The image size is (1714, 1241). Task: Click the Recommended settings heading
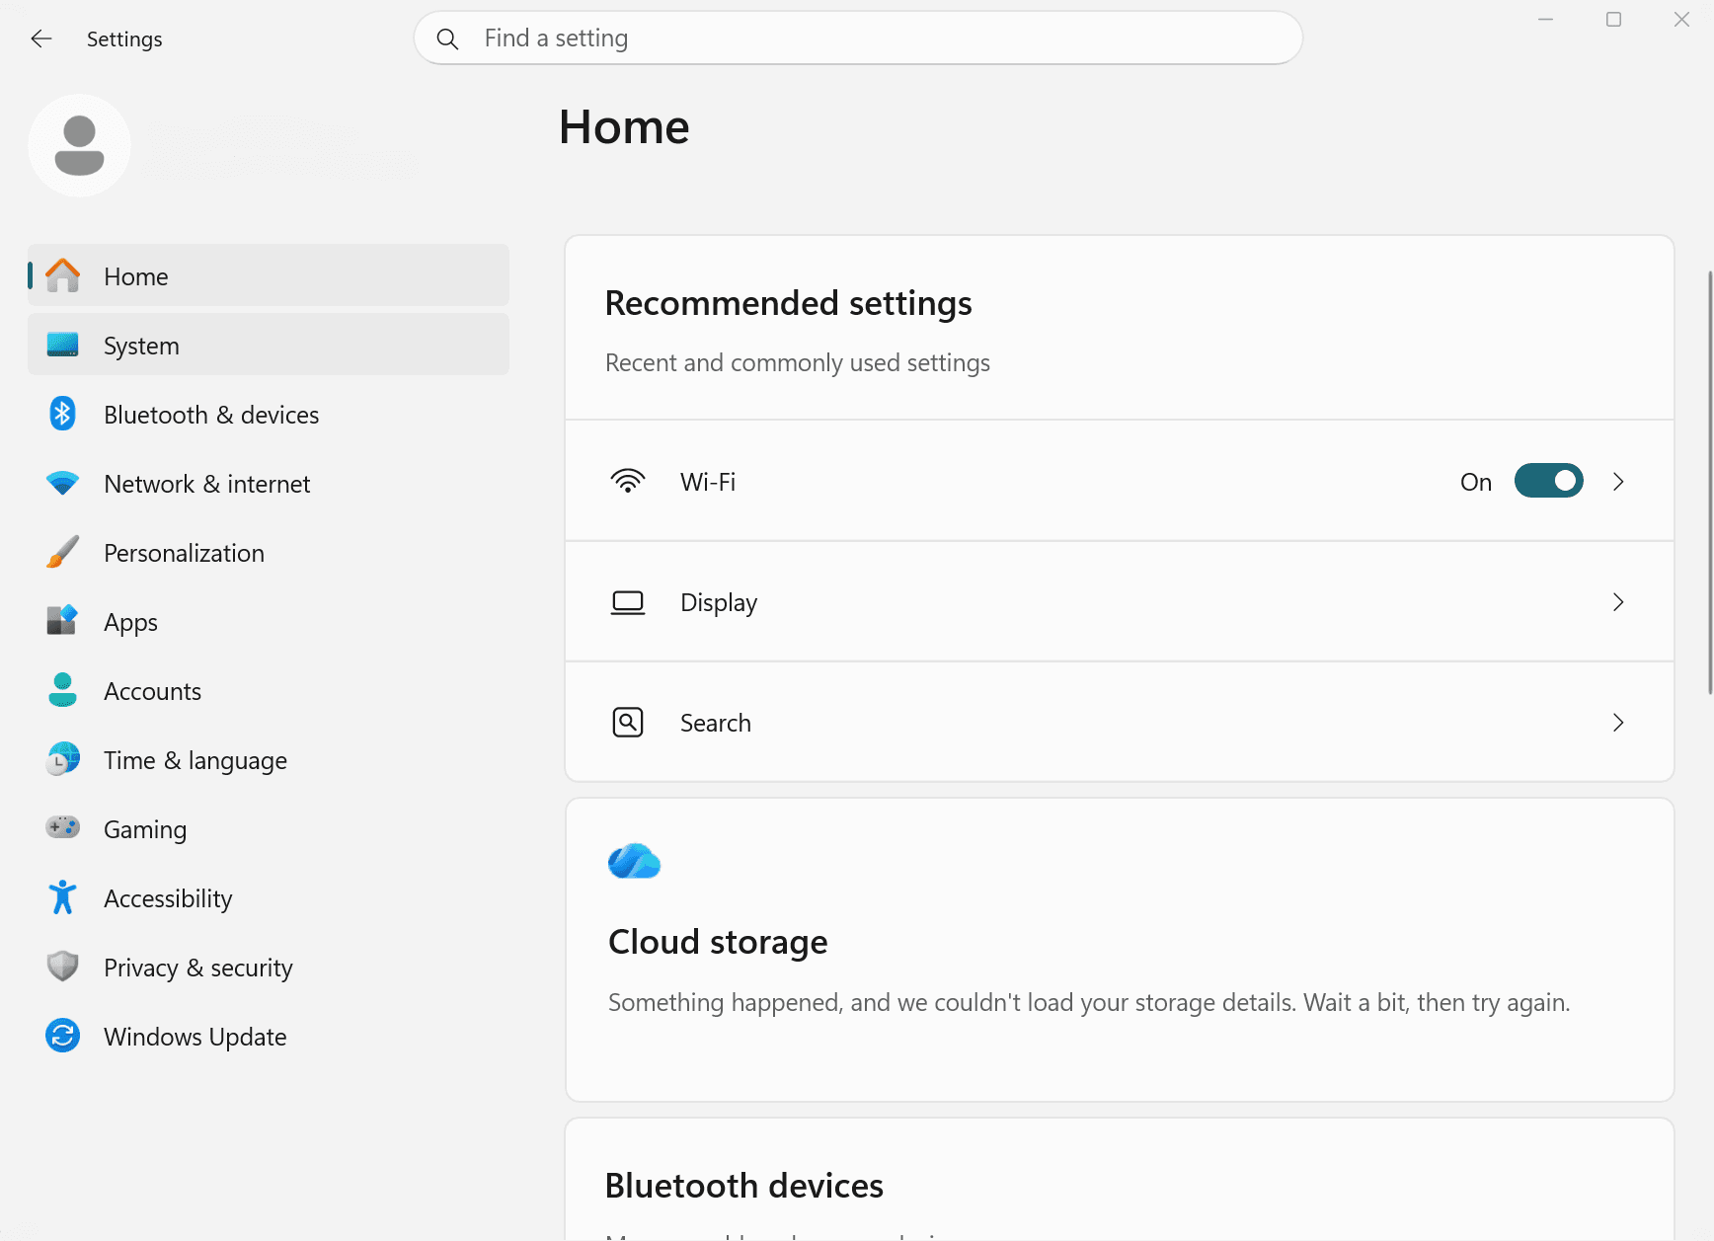(x=788, y=303)
